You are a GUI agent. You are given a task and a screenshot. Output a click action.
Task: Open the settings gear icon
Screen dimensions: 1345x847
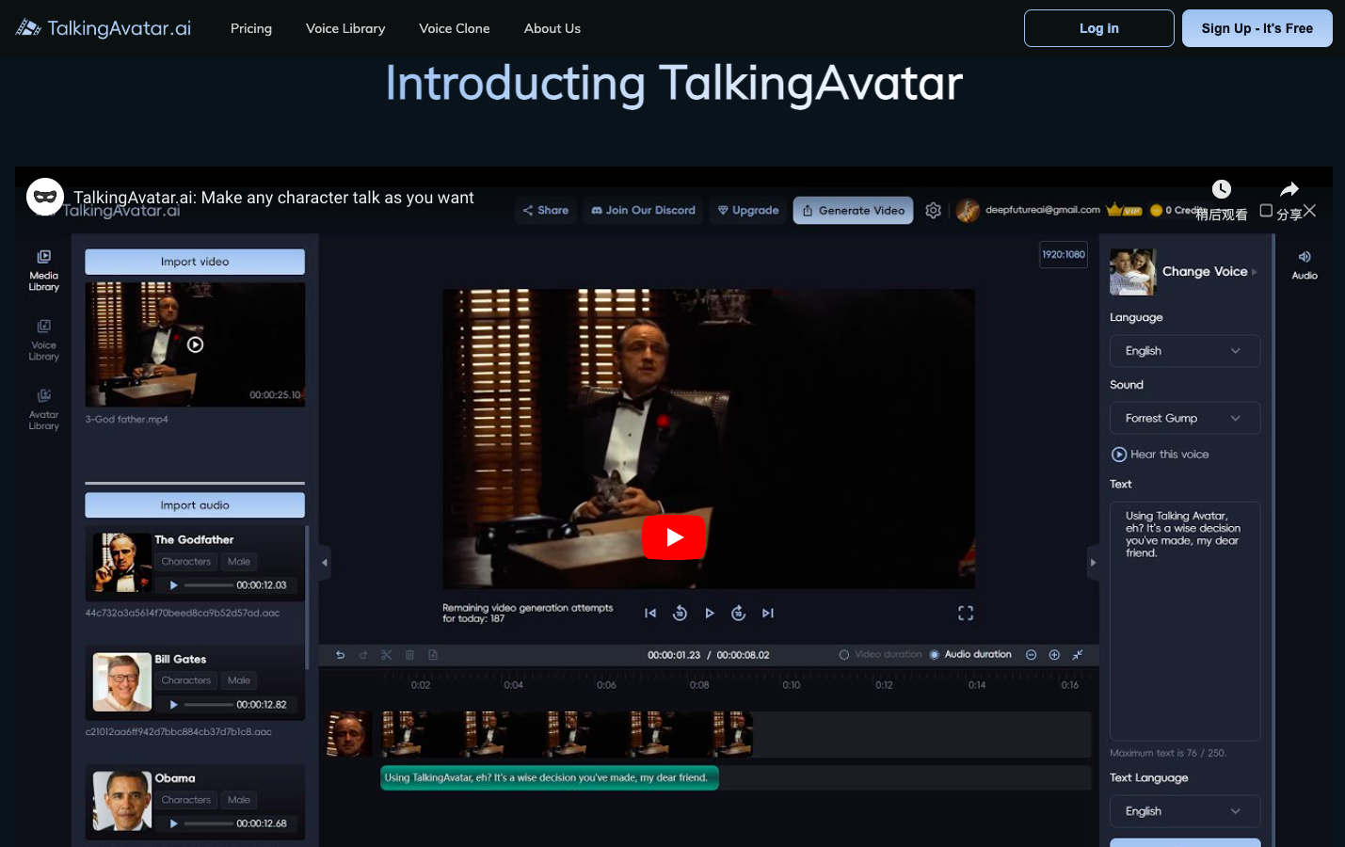[x=933, y=211]
